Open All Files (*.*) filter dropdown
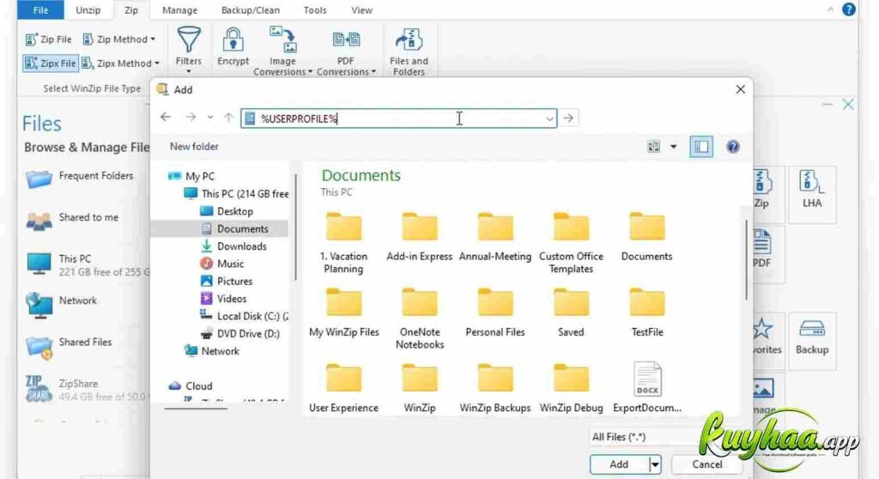The image size is (879, 479). [x=644, y=436]
